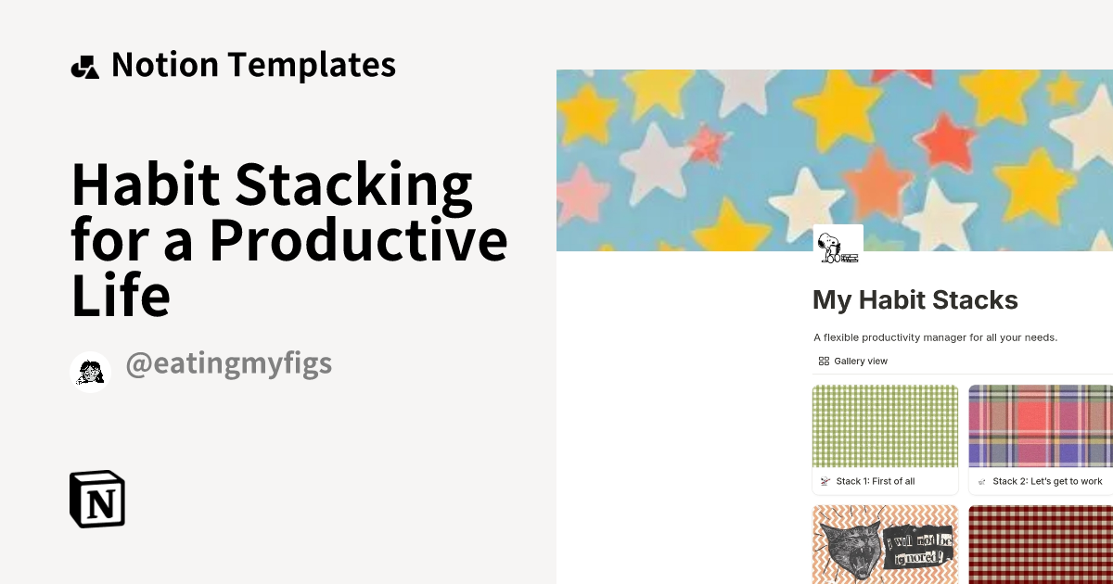1113x584 pixels.
Task: Expand the Stack 2: Let's get to work card
Action: point(1041,438)
